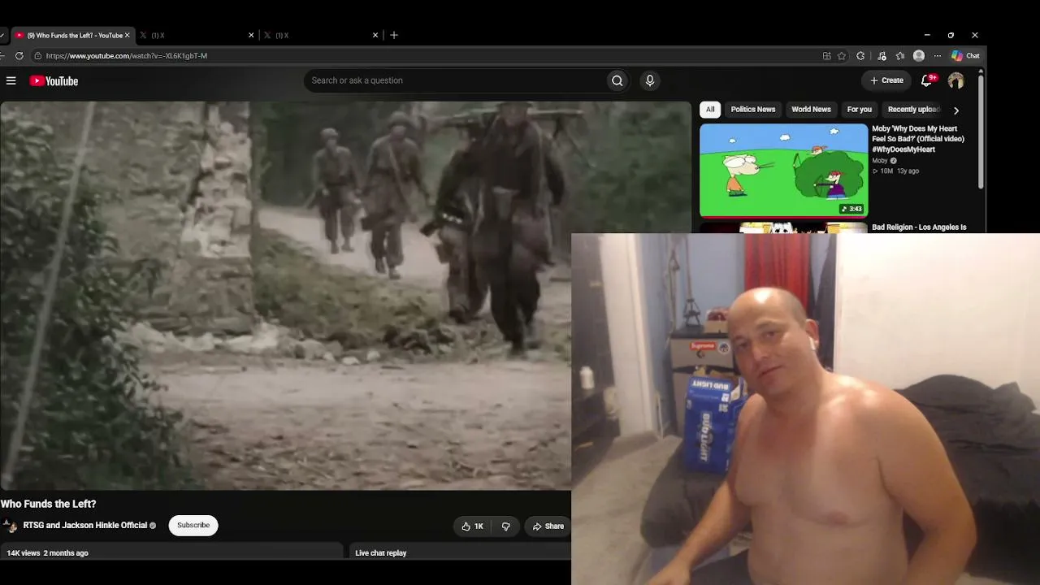Like the video with thumbs up
Viewport: 1040px width, 585px height.
(472, 526)
